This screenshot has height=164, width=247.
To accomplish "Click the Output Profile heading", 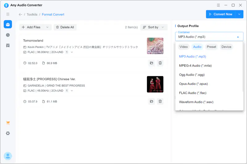I will (x=188, y=26).
